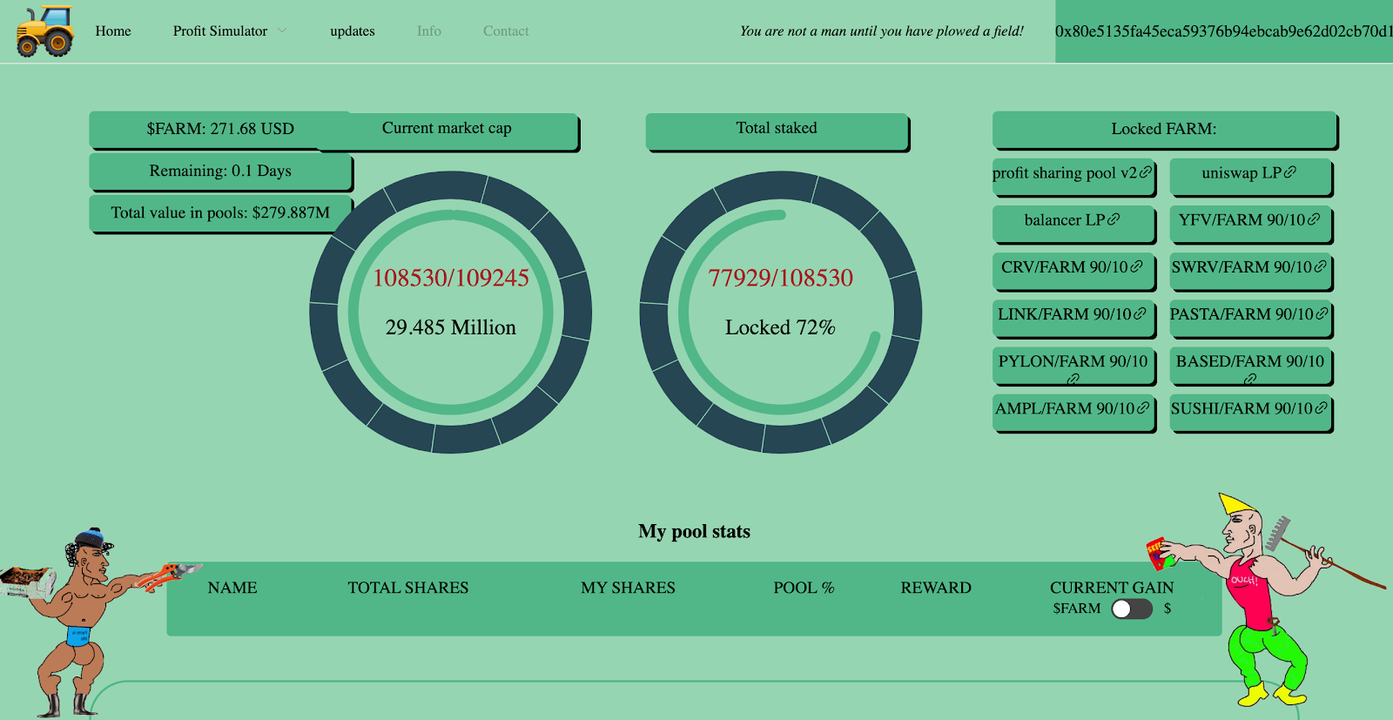Toggle current gain between $FARM and $
The height and width of the screenshot is (720, 1393).
pos(1132,609)
